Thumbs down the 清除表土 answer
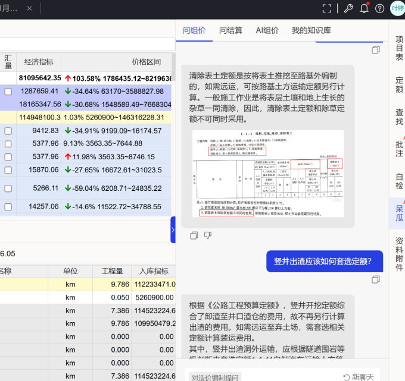Screen dimensions: 405x381 [208, 235]
